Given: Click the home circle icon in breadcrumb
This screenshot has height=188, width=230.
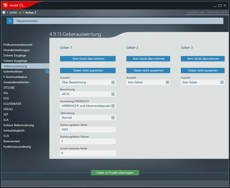Looking at the screenshot, I should coord(4,12).
